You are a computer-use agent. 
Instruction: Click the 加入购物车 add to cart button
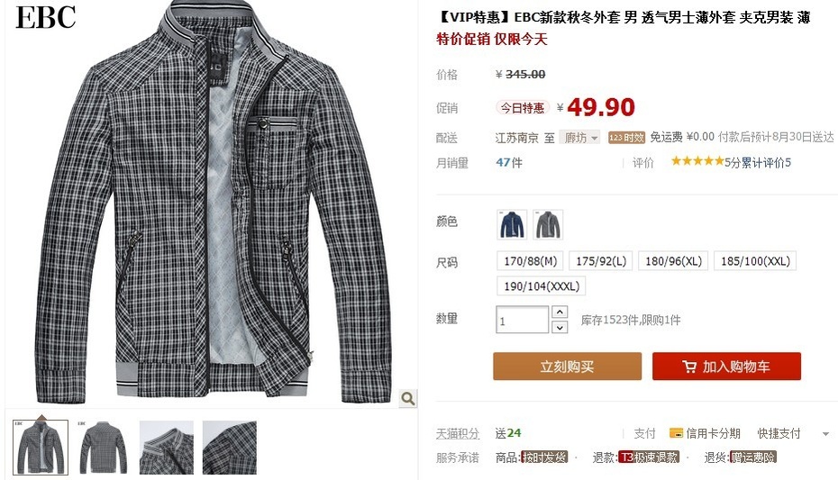[726, 367]
